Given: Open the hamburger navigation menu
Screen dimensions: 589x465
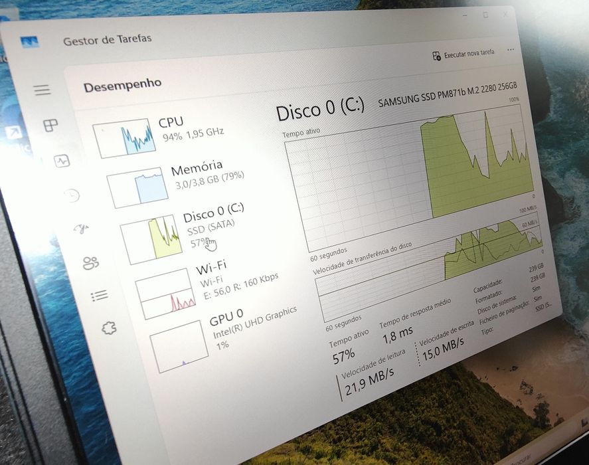Looking at the screenshot, I should tap(42, 90).
